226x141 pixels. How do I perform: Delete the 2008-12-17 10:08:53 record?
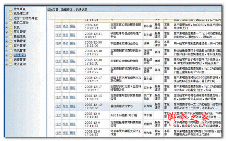pyautogui.click(x=73, y=88)
